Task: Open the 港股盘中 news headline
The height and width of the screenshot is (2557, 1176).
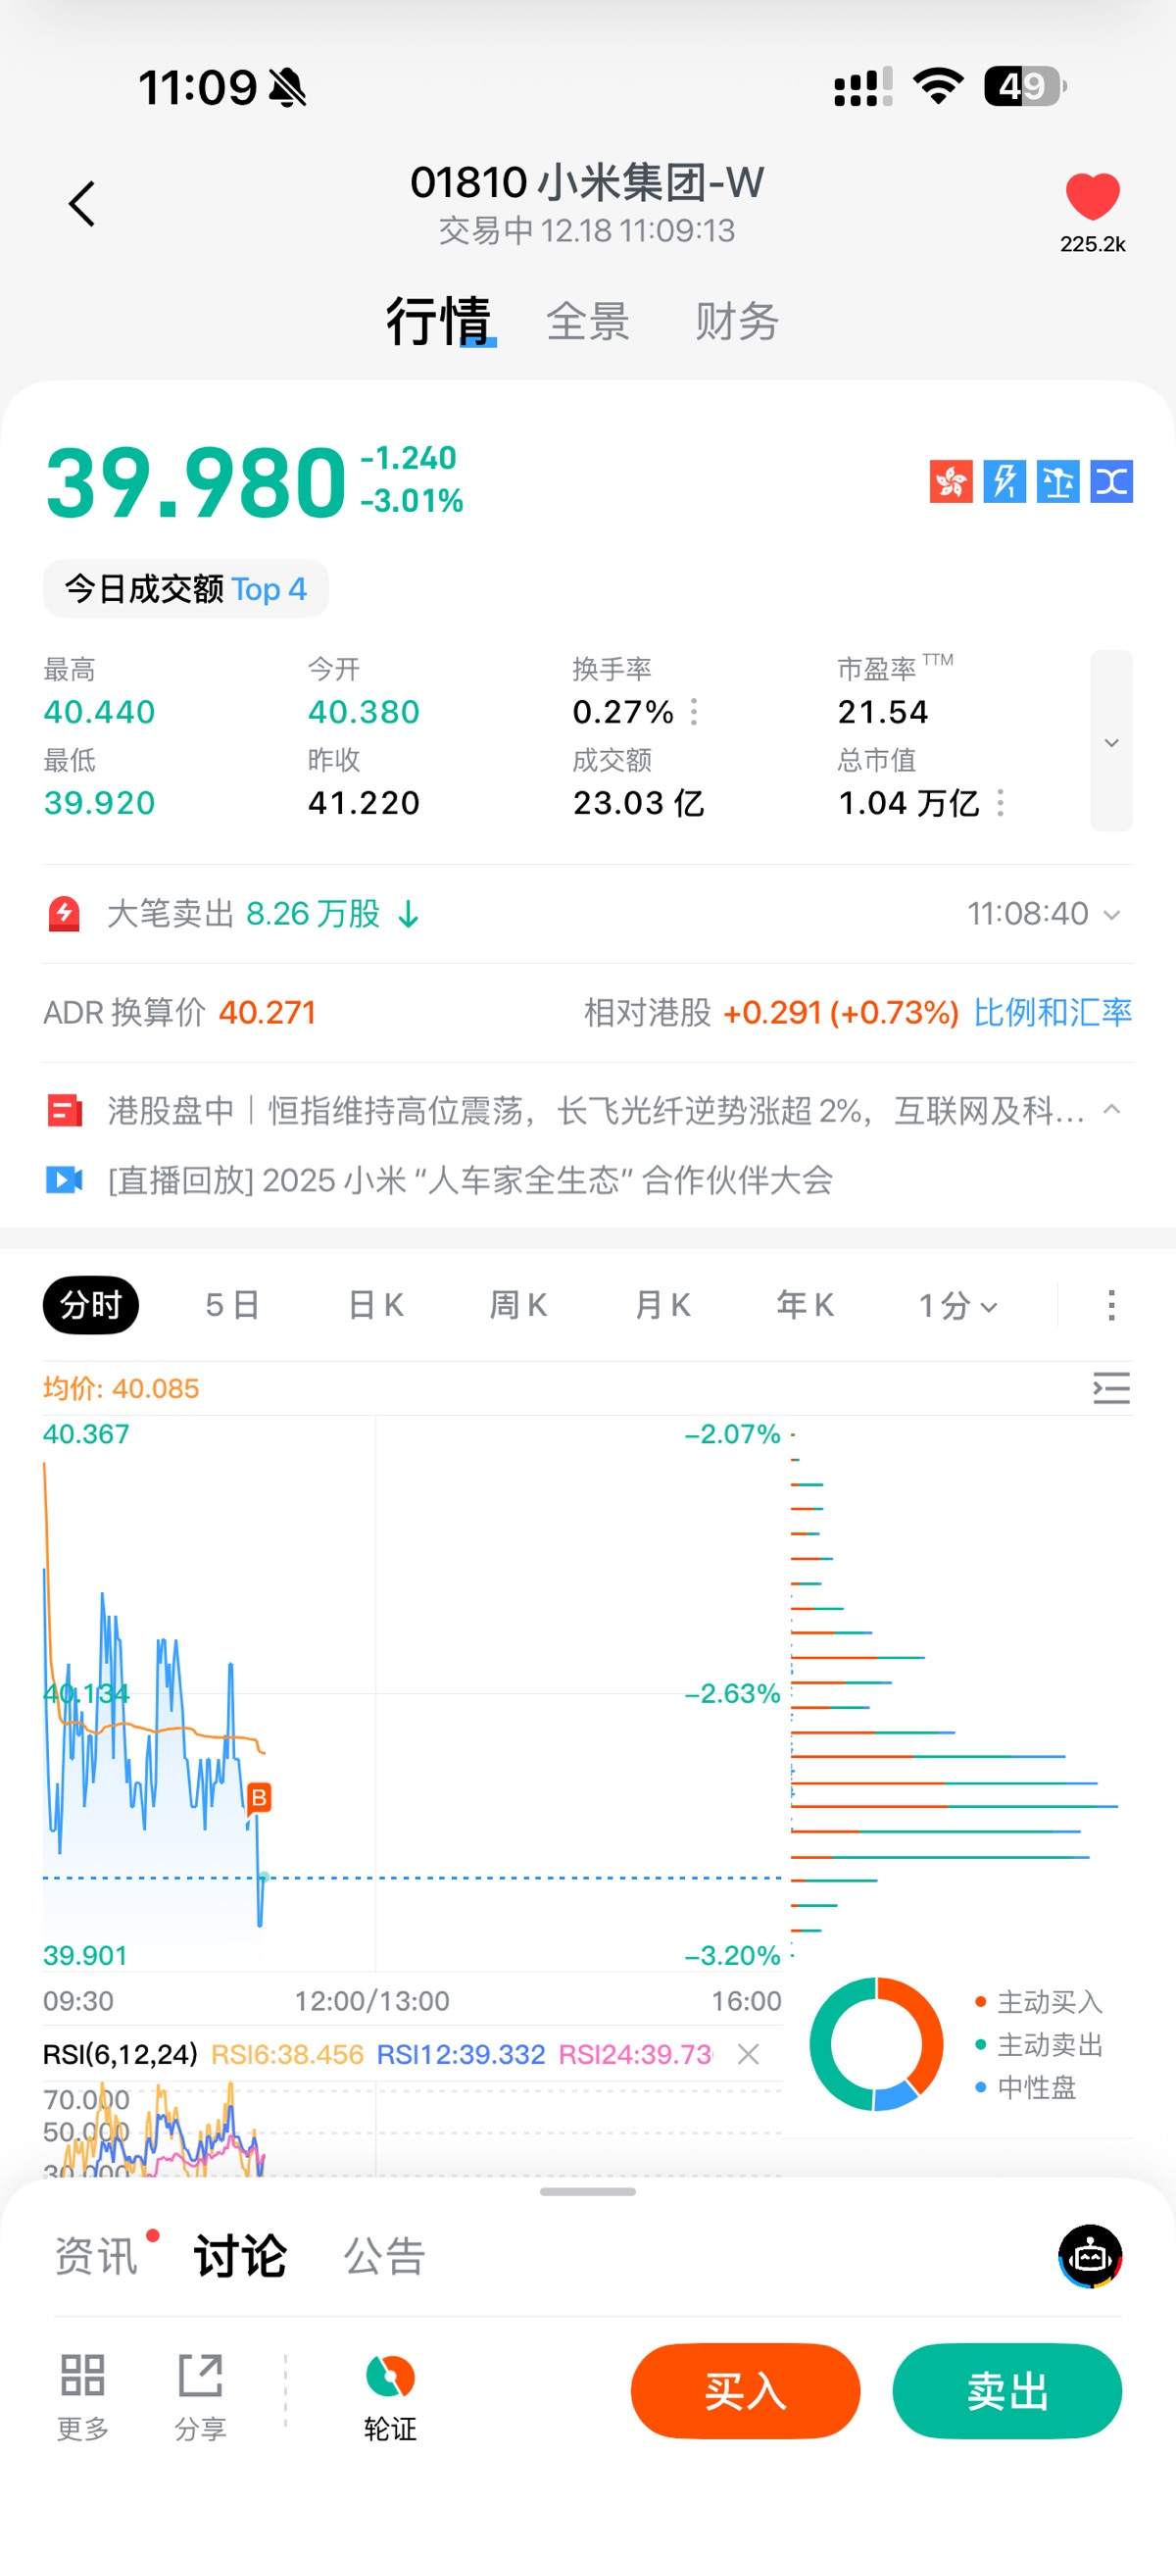Action: pos(596,1110)
